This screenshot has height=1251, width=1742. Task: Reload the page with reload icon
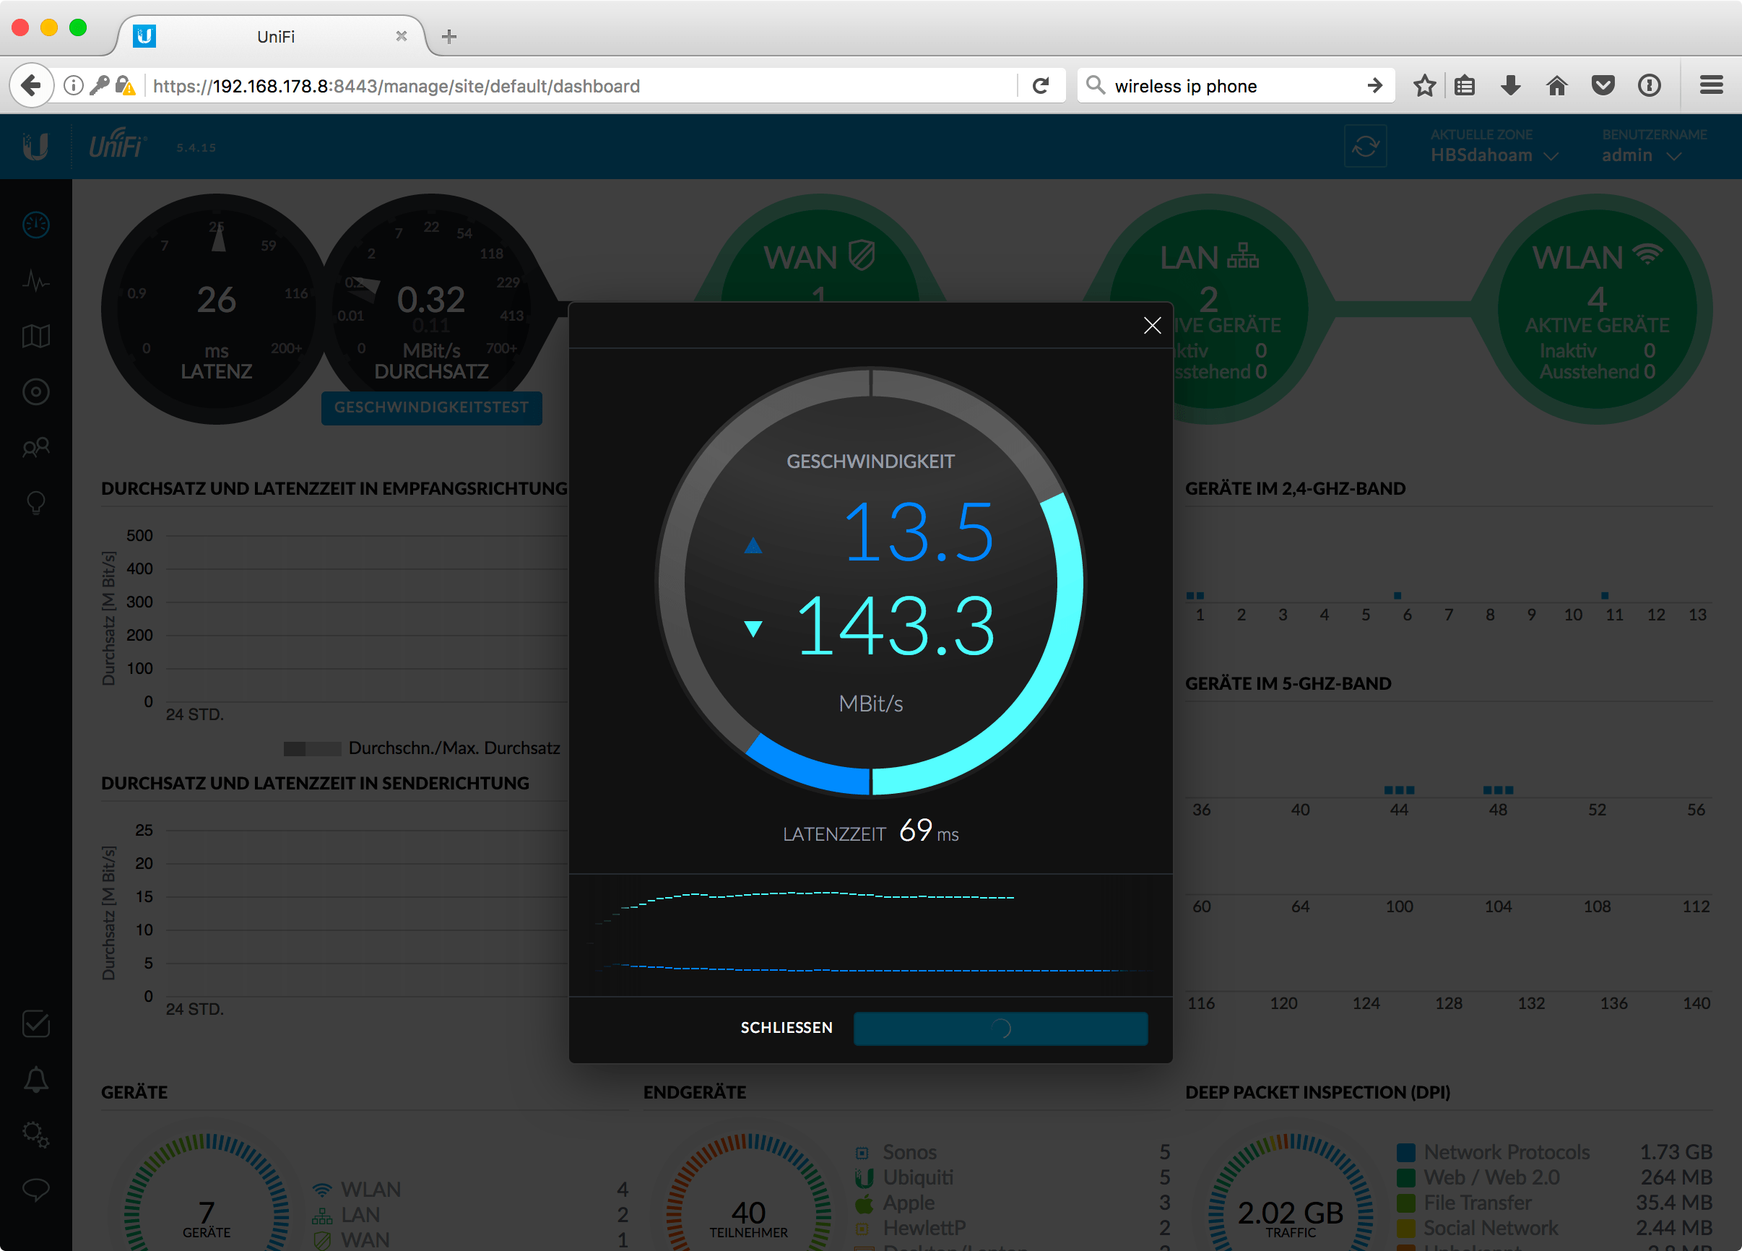(x=1041, y=85)
